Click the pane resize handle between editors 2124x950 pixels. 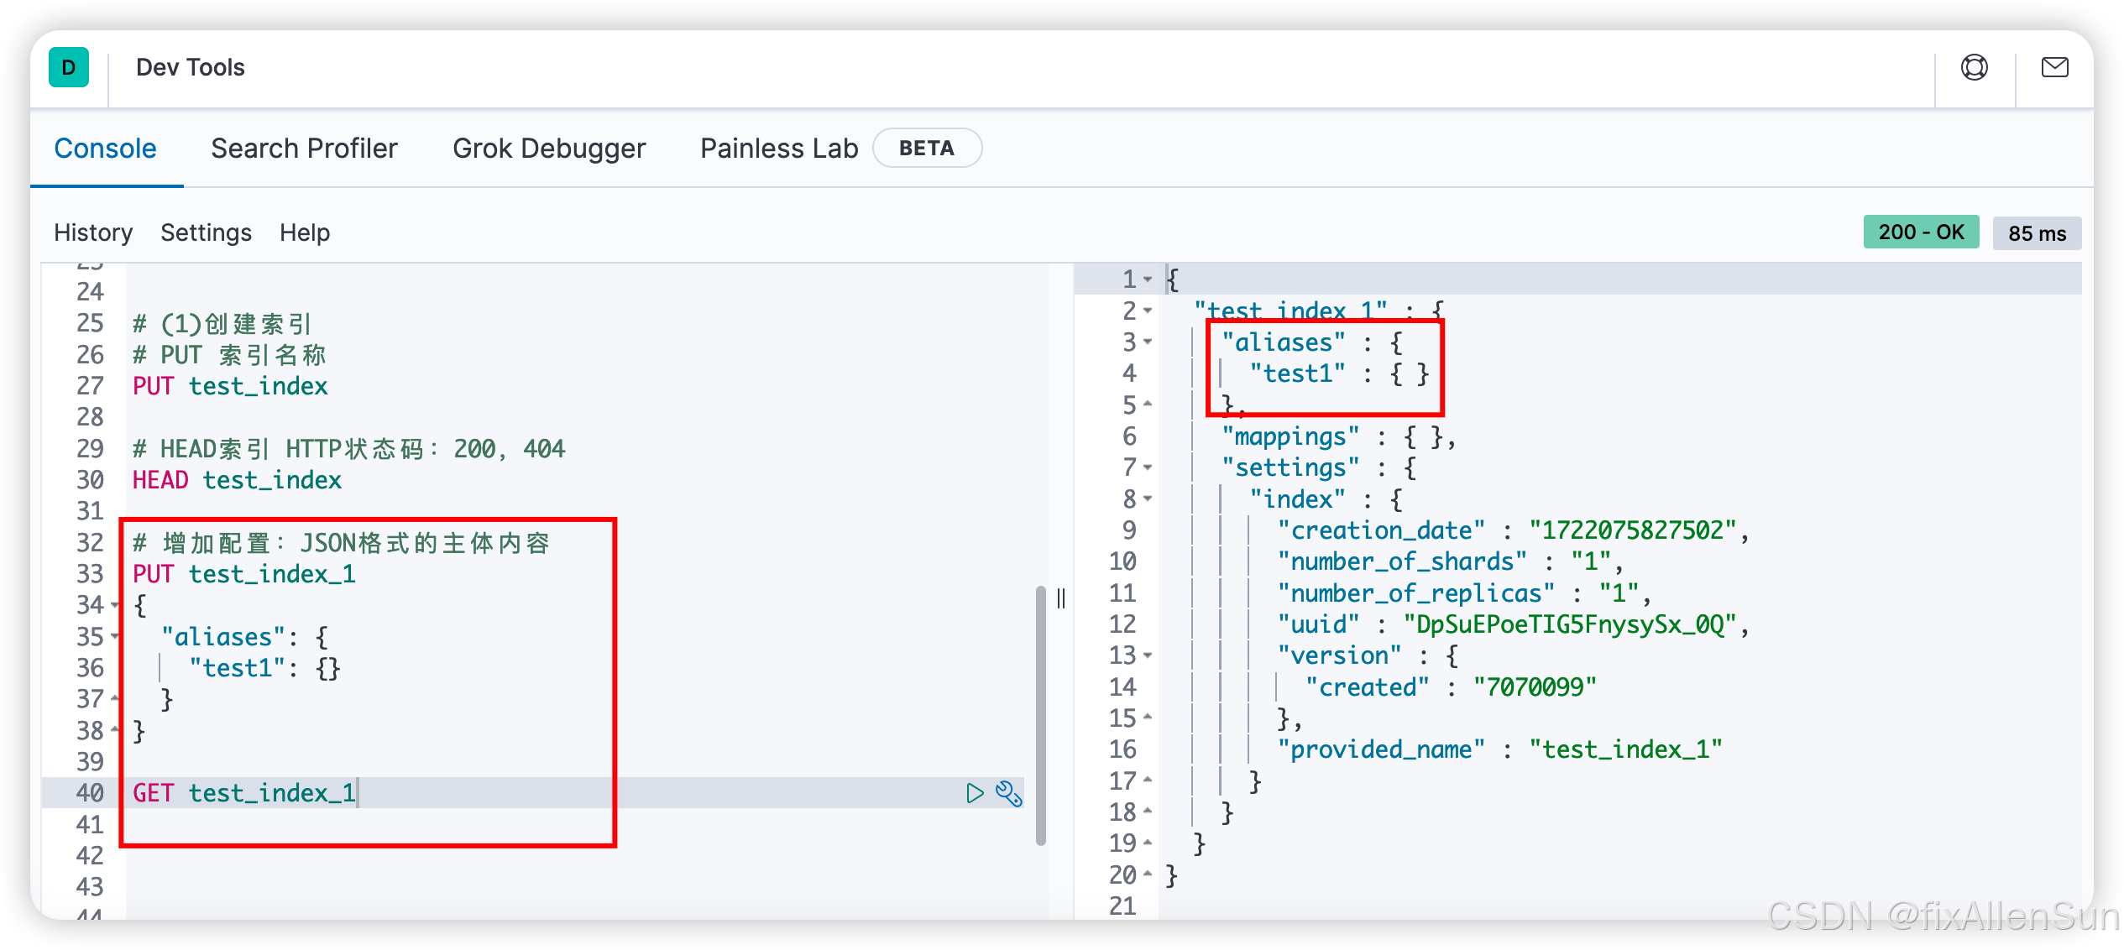1061,598
